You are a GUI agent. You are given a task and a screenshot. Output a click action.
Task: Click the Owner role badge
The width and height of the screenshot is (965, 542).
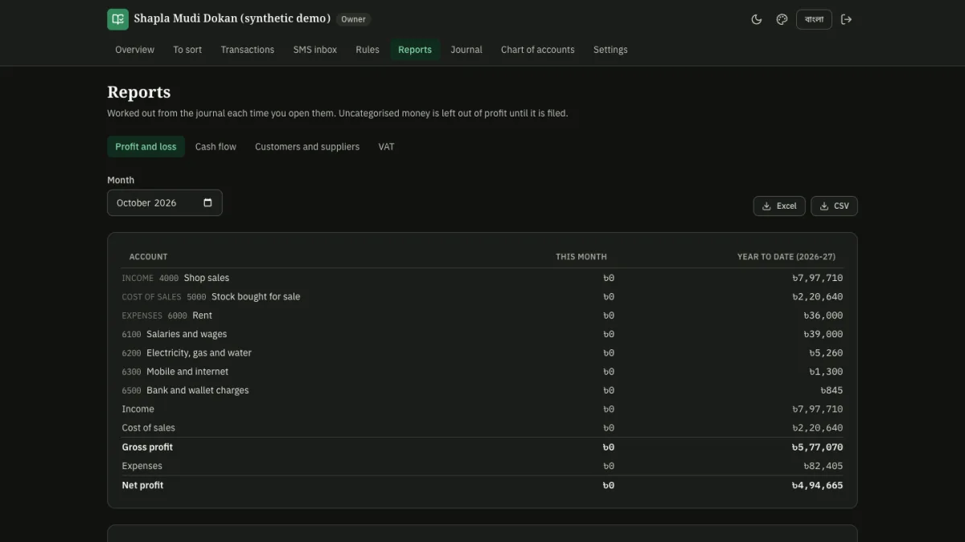(353, 19)
